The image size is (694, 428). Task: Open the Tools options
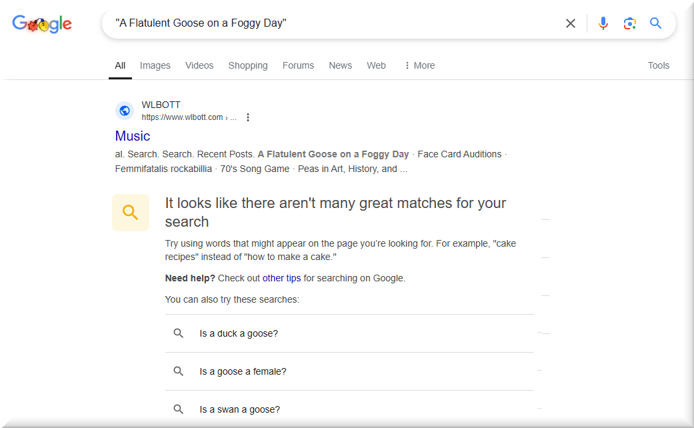click(x=658, y=65)
